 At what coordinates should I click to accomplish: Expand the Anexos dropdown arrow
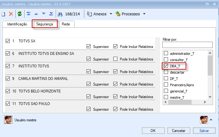(111, 14)
